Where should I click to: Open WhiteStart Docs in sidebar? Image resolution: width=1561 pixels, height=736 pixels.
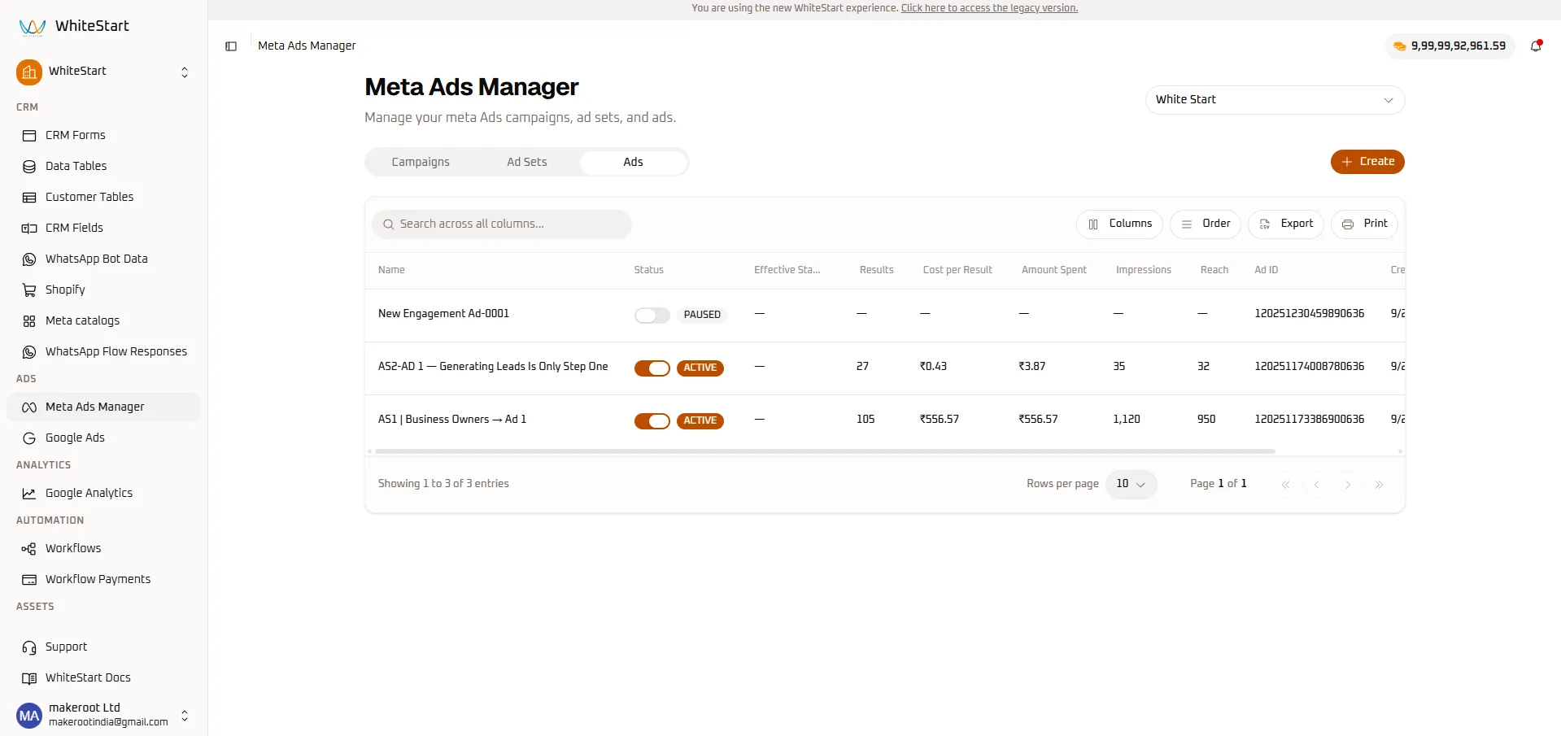pyautogui.click(x=104, y=678)
